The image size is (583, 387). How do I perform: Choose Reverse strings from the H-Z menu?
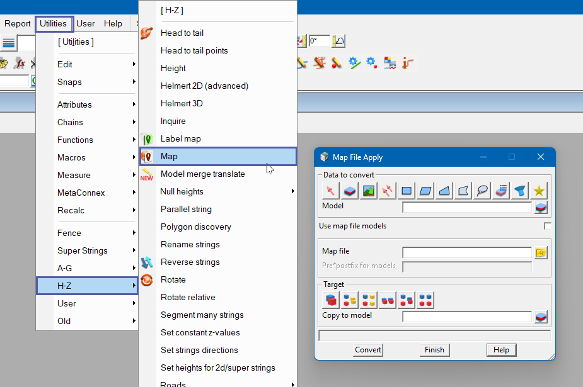click(x=190, y=262)
